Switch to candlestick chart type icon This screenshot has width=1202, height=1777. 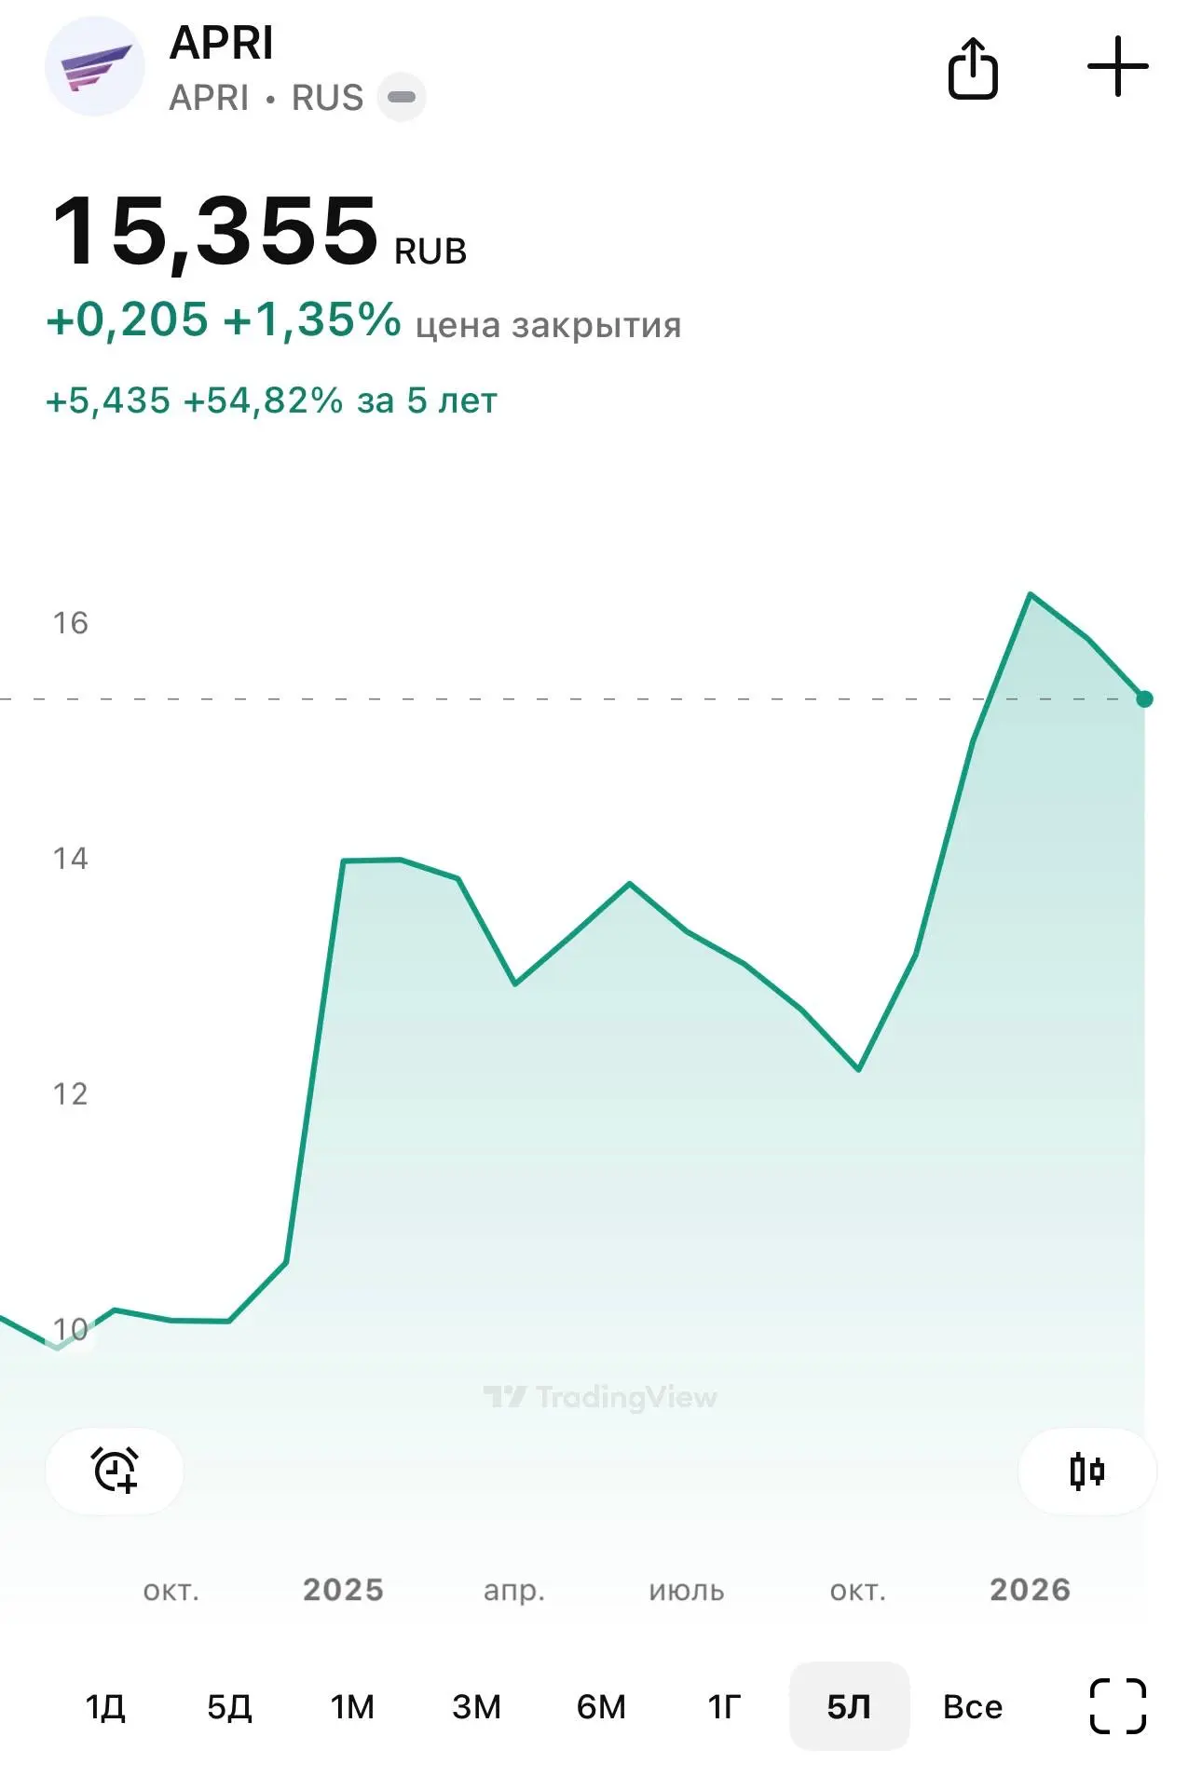[x=1086, y=1471]
